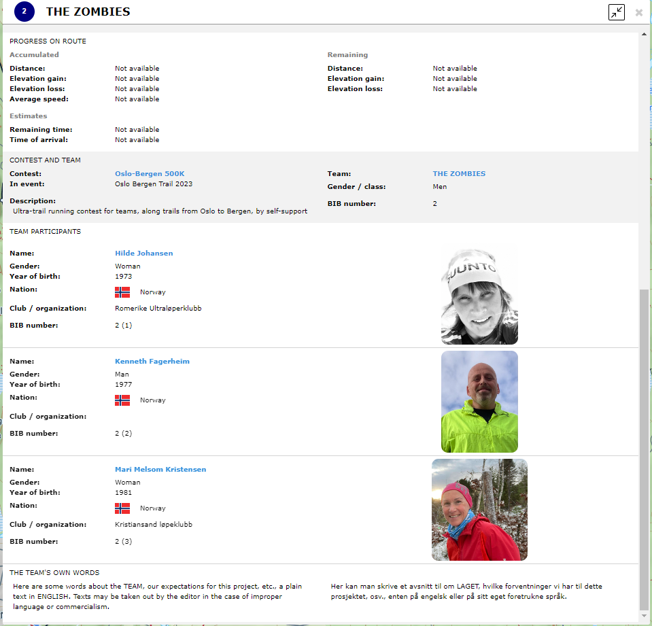652x626 pixels.
Task: Close the THE ZOMBIES panel
Action: tap(639, 12)
